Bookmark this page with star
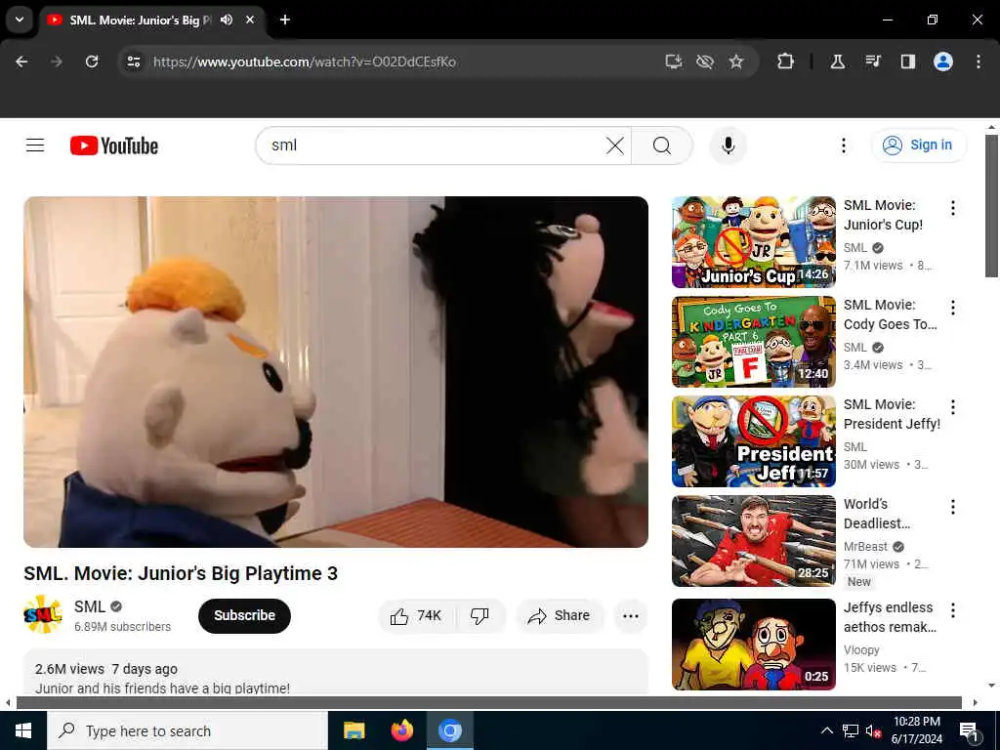 click(736, 62)
